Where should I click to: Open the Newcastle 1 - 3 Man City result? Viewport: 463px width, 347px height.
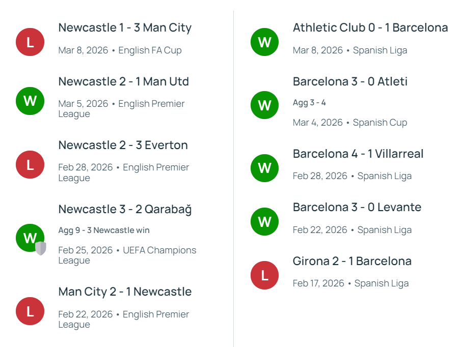click(x=125, y=27)
